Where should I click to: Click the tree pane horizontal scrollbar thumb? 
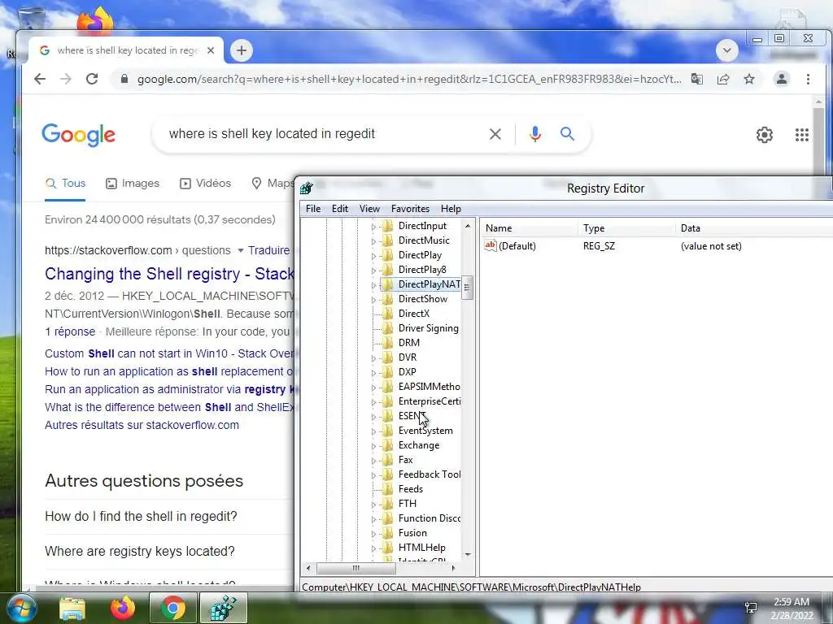[356, 568]
